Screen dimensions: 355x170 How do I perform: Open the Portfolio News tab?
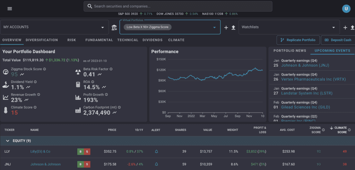(x=290, y=50)
